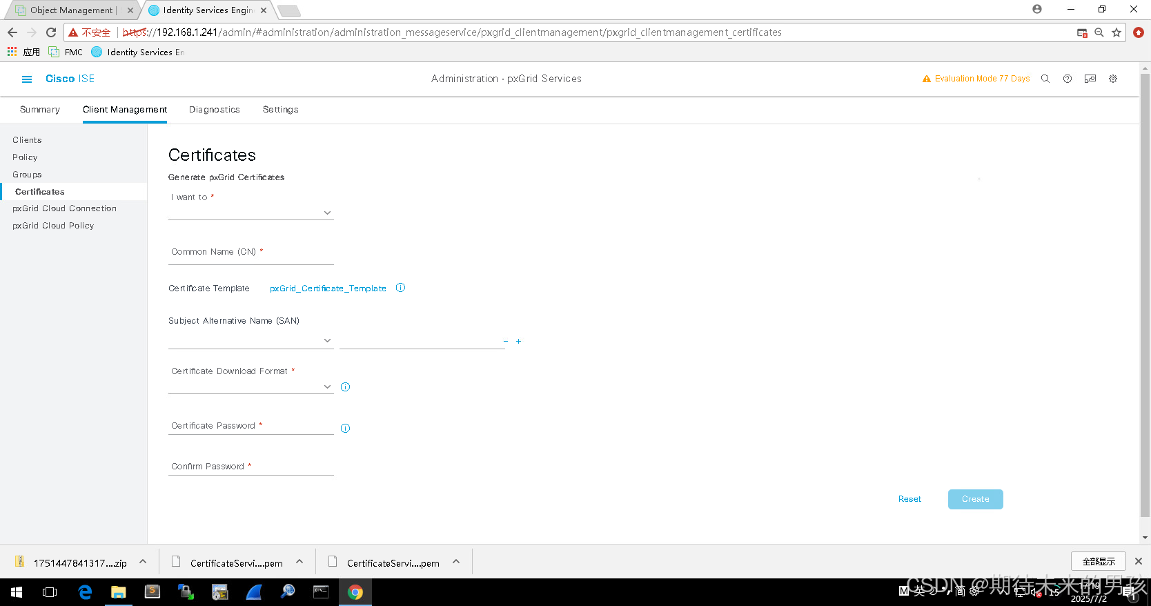Open options for the first CertificateServi pem download
Viewport: 1151px width, 606px height.
299,562
